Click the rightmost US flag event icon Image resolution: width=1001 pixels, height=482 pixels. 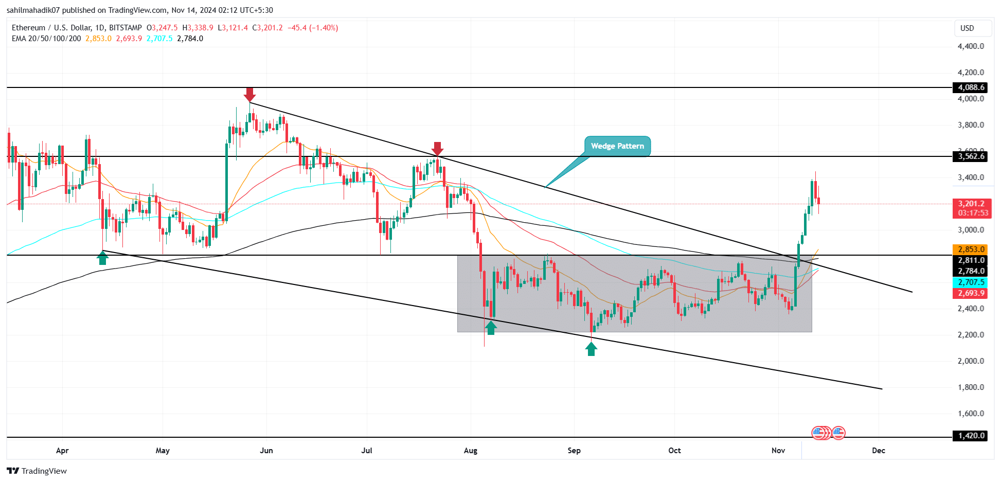coord(838,433)
